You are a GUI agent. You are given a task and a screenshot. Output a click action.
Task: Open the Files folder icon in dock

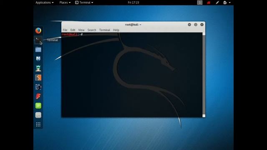point(38,50)
